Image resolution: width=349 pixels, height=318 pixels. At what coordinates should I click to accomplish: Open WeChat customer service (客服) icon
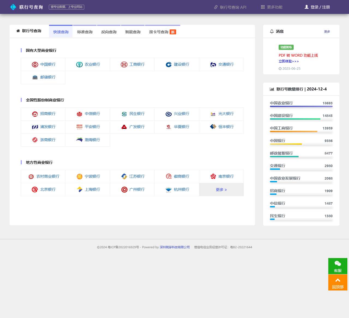338,264
